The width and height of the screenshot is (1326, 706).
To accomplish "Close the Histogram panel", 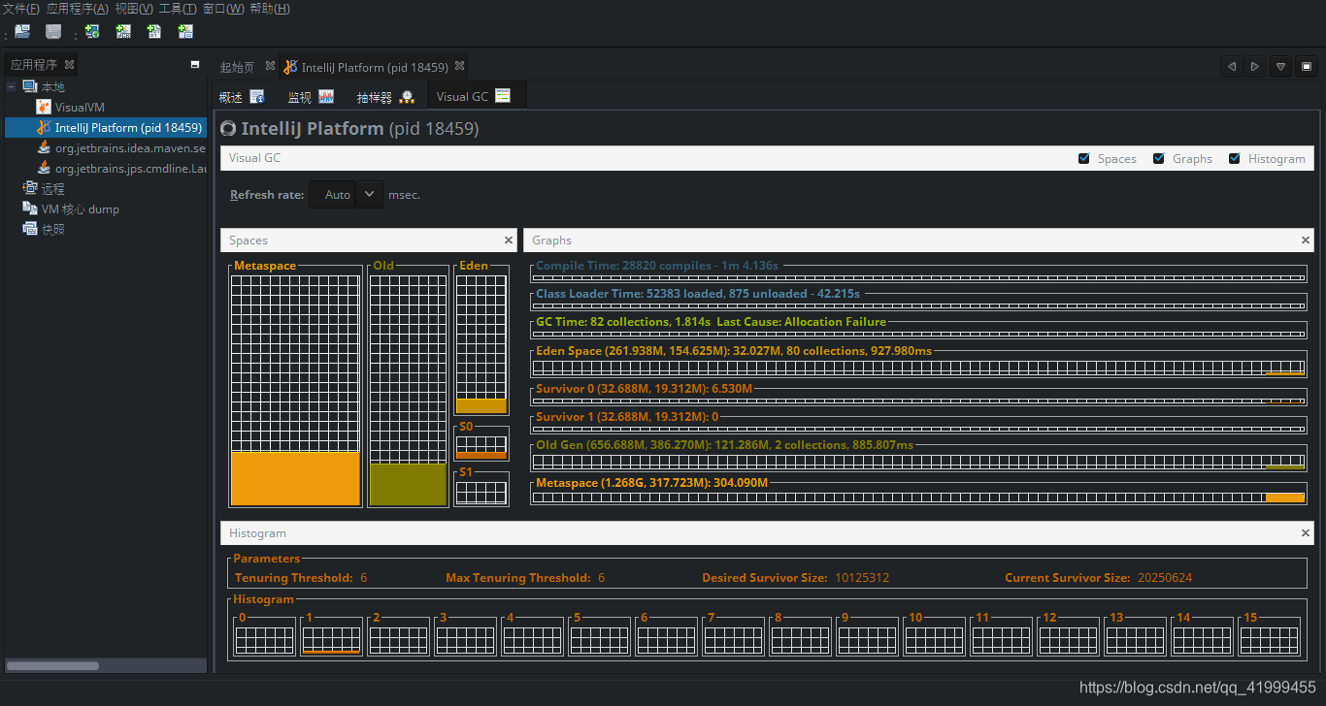I will point(1305,533).
